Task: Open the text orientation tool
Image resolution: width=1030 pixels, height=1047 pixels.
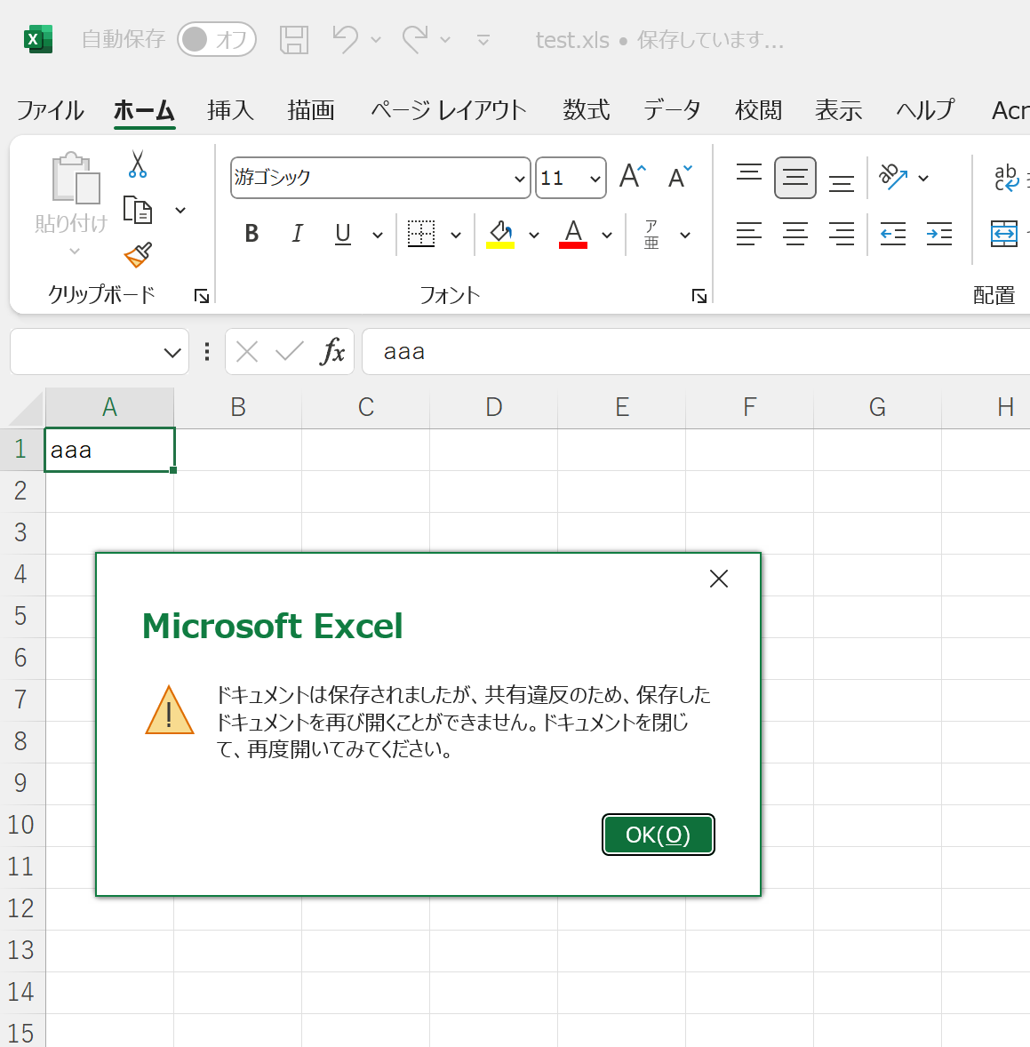Action: 893,178
